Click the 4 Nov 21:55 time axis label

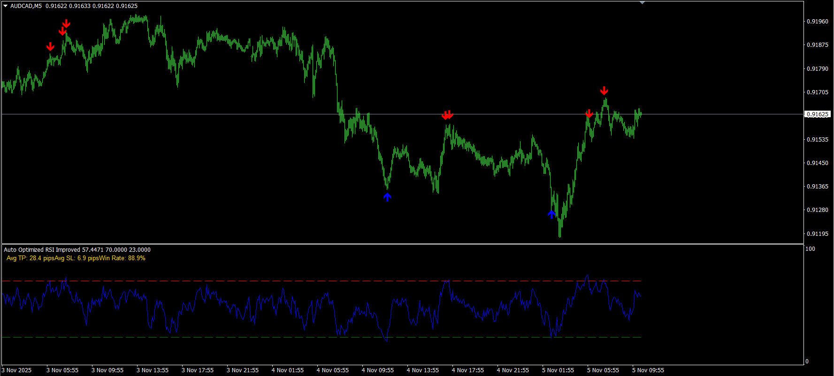pos(513,370)
